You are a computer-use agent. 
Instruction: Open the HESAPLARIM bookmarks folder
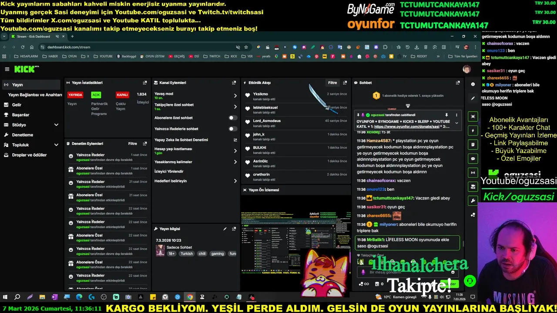pos(26,56)
